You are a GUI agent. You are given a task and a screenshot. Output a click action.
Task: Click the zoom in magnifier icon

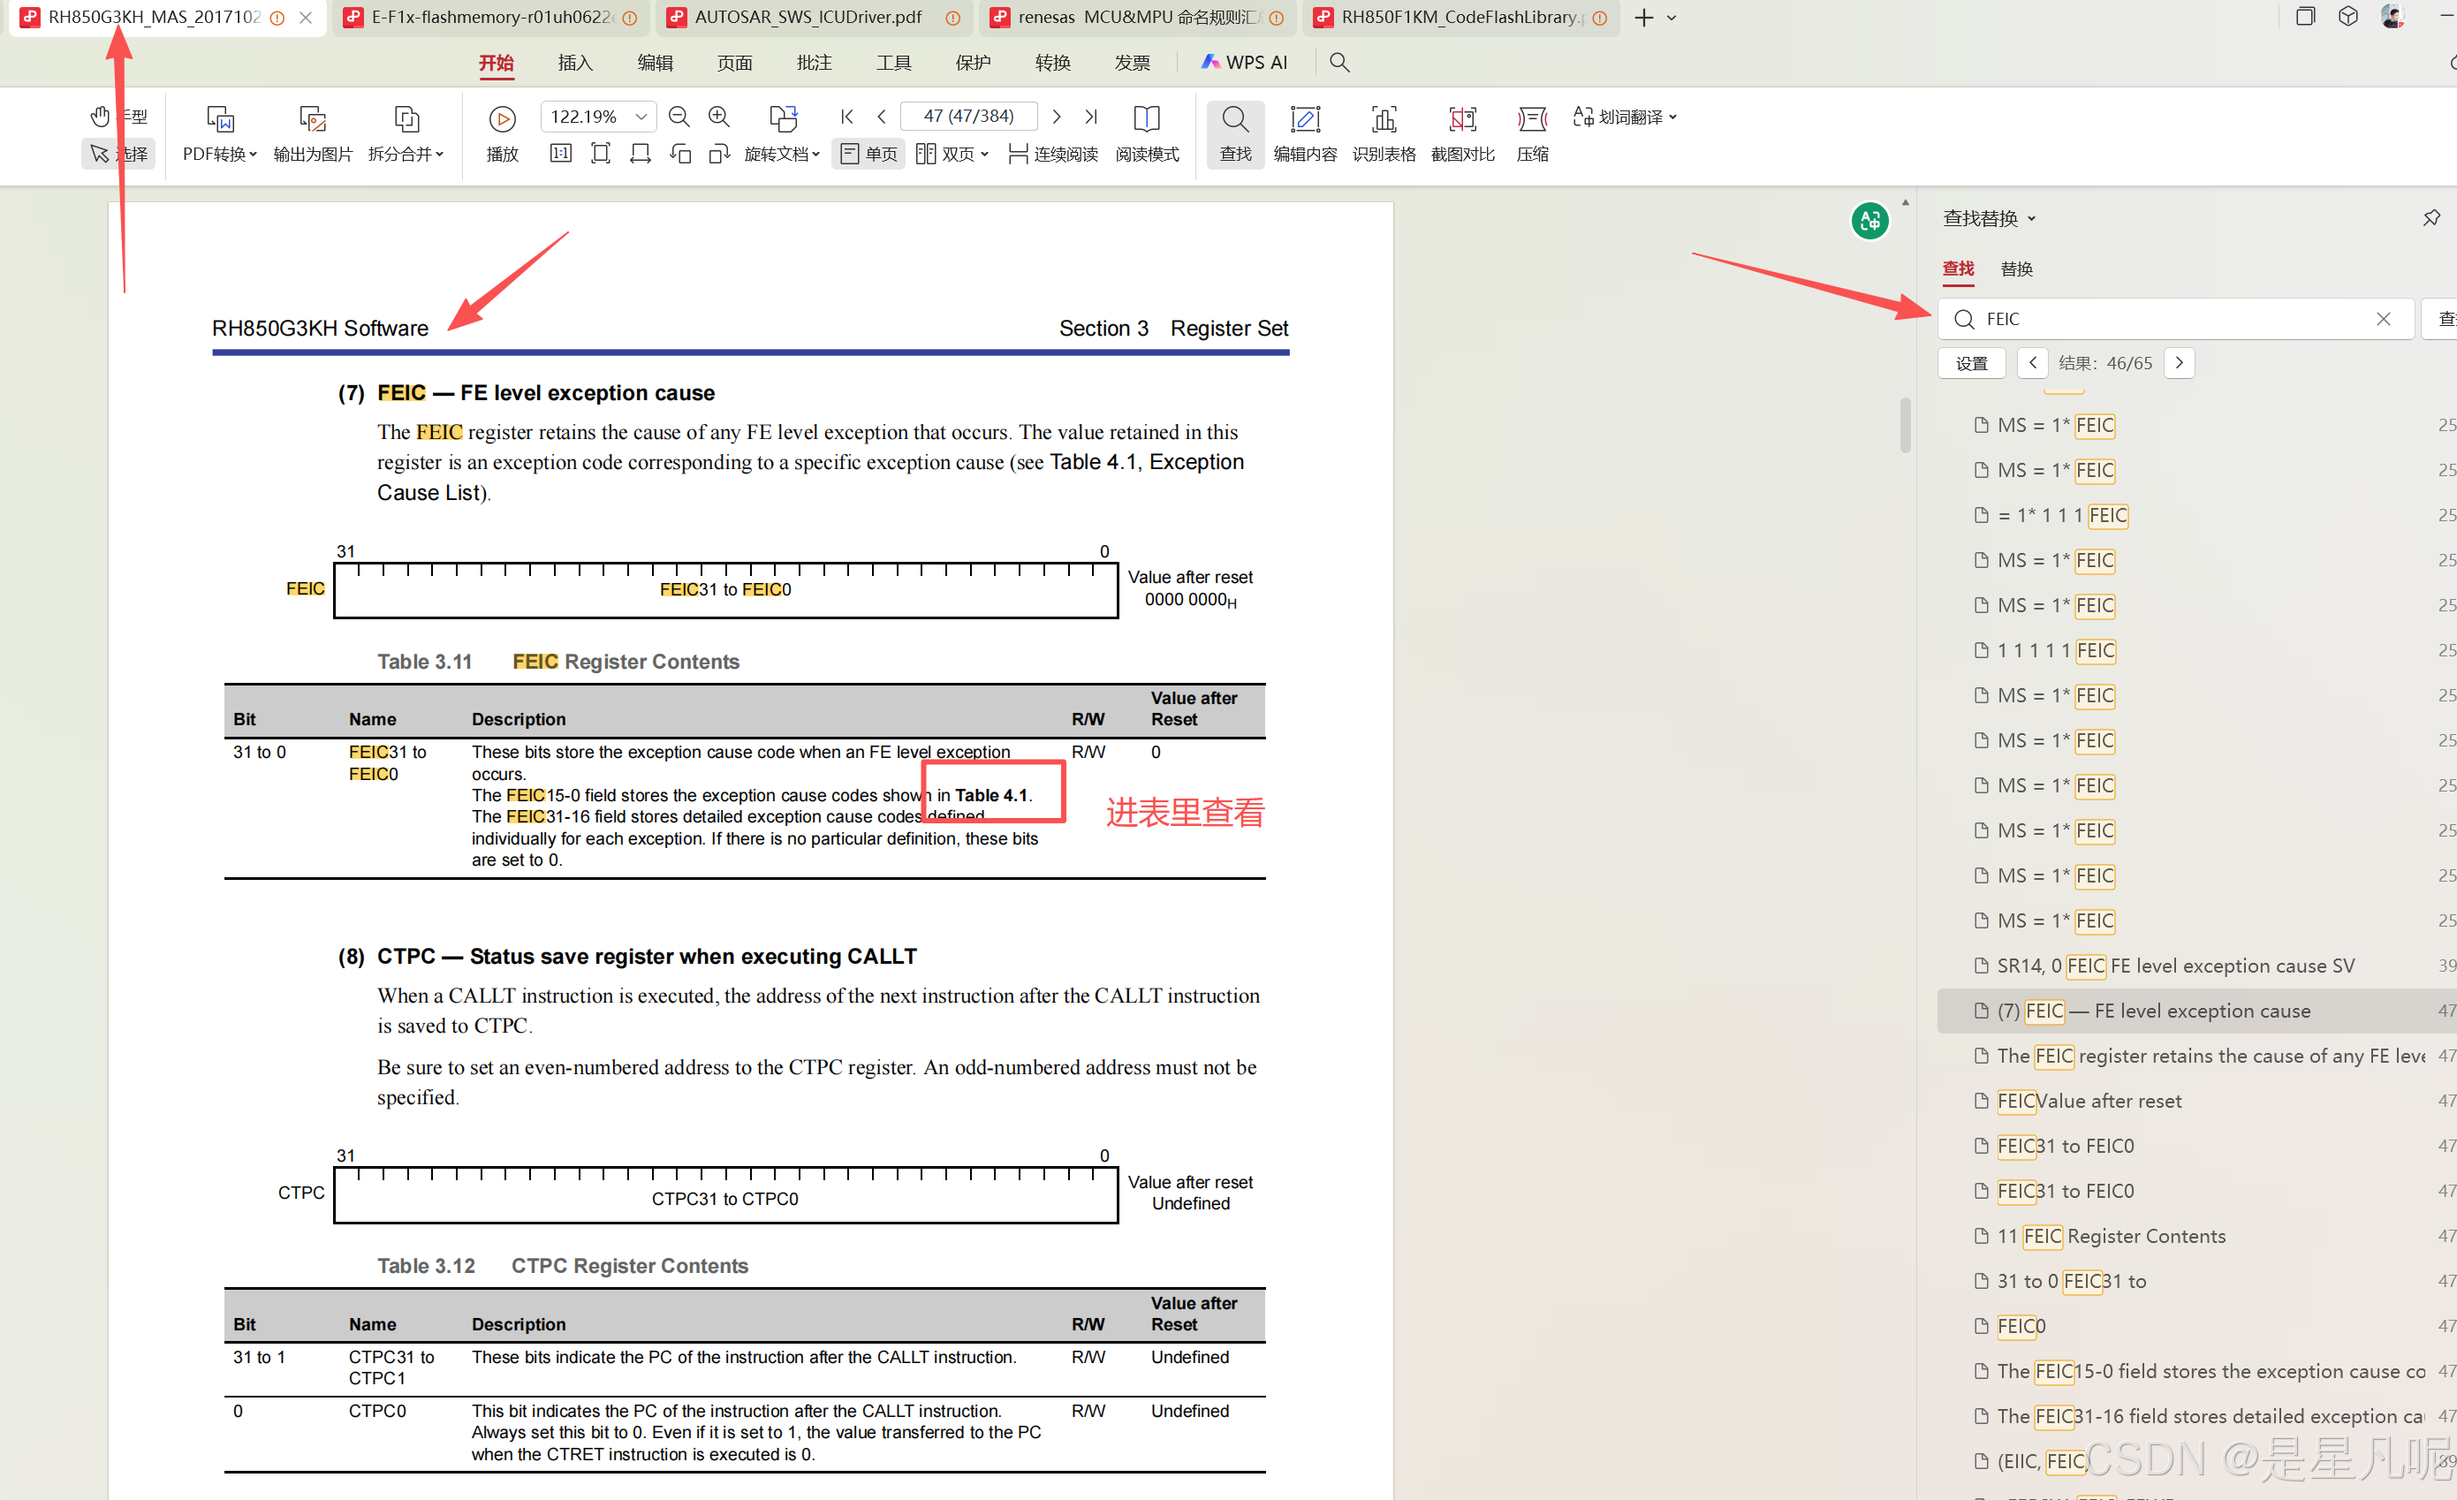coord(718,117)
